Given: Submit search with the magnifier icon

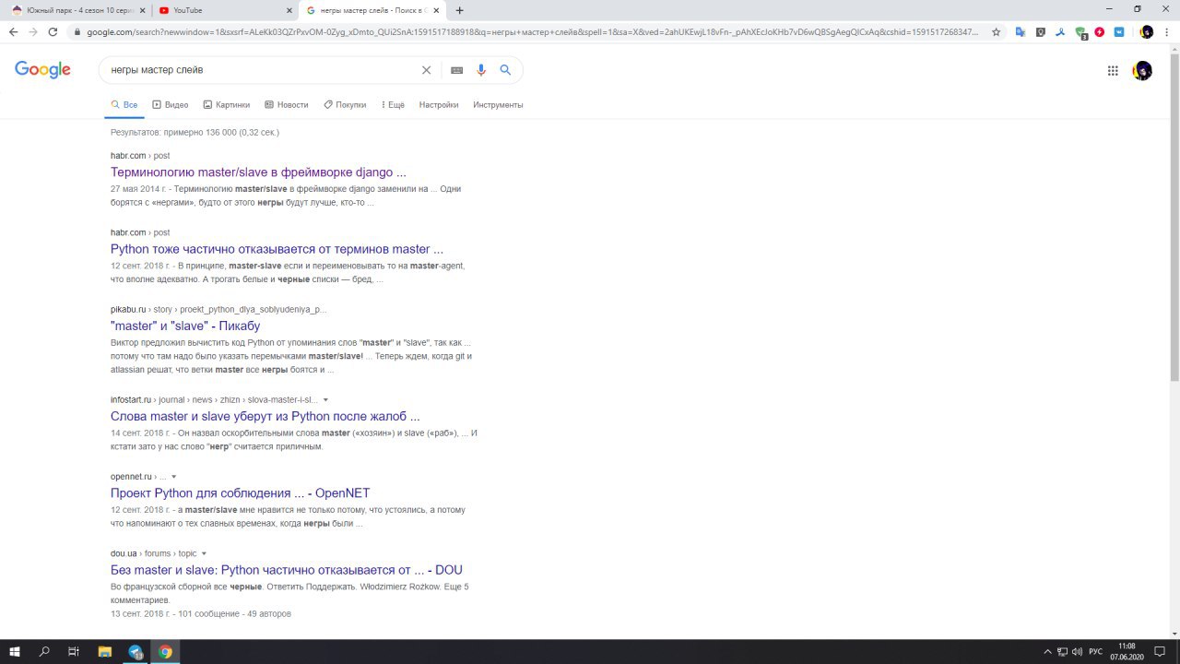Looking at the screenshot, I should [x=505, y=70].
